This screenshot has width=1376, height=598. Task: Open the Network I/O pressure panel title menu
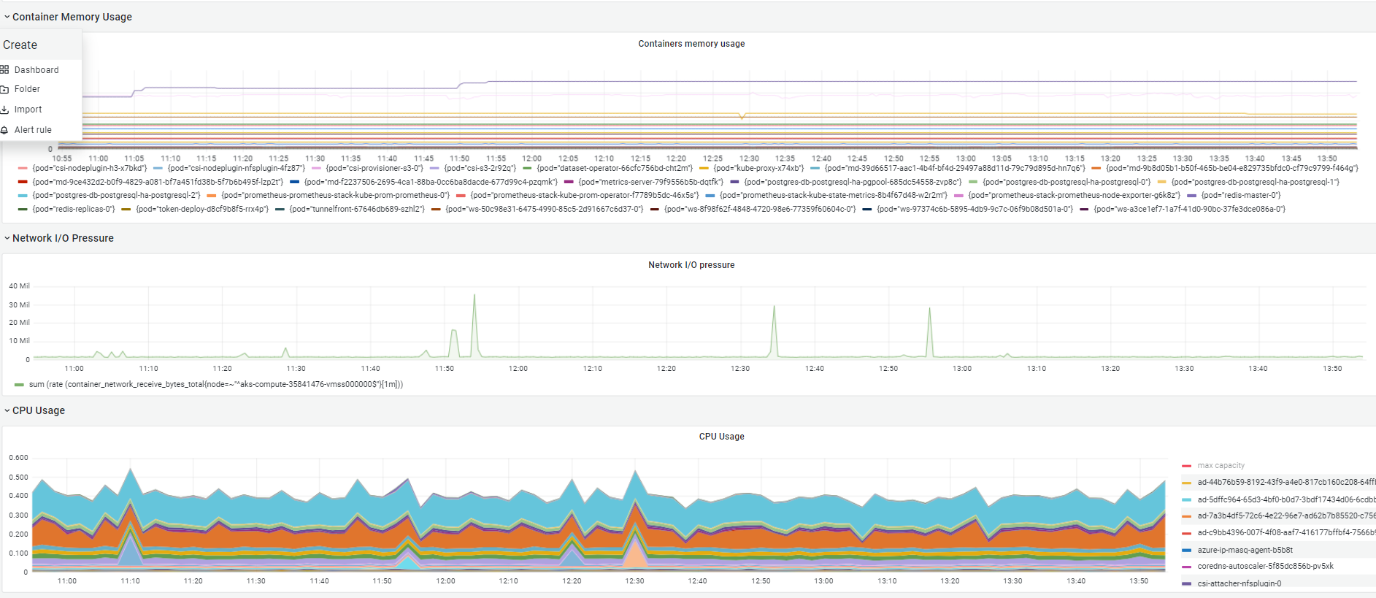tap(691, 265)
